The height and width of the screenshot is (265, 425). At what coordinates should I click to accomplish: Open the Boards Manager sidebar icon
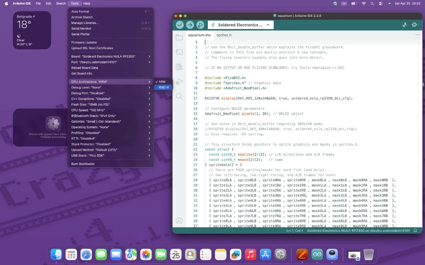point(179,52)
